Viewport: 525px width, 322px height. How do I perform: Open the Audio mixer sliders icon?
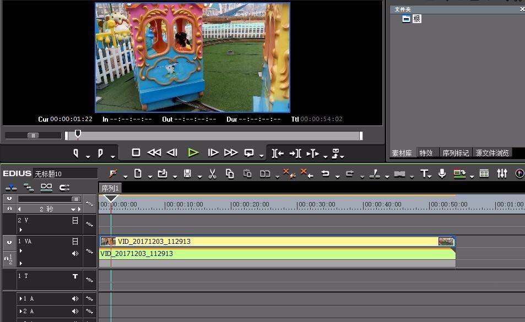(x=501, y=173)
